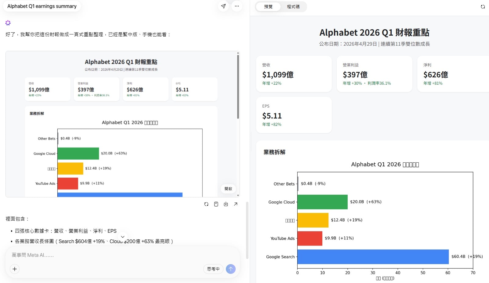The height and width of the screenshot is (283, 489).
Task: Refresh the preview panel with reload icon
Action: coord(483,7)
